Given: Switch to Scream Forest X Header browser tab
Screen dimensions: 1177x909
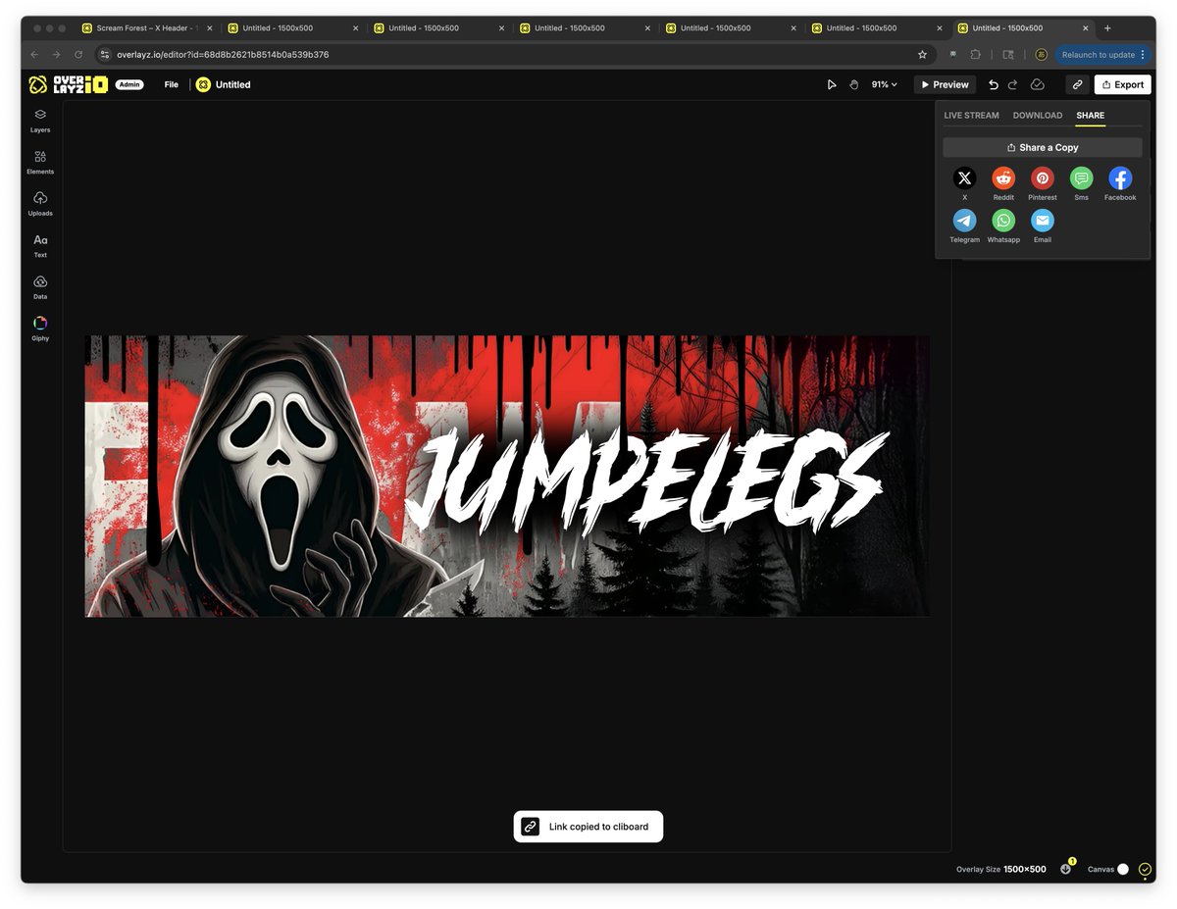Looking at the screenshot, I should 147,28.
